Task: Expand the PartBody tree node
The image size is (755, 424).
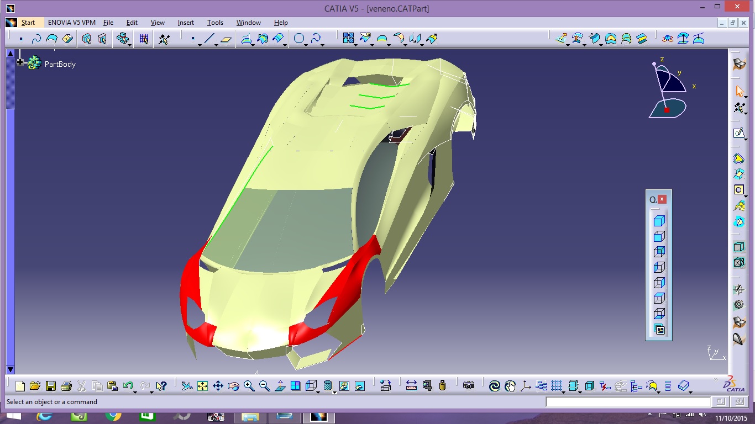Action: pos(20,62)
